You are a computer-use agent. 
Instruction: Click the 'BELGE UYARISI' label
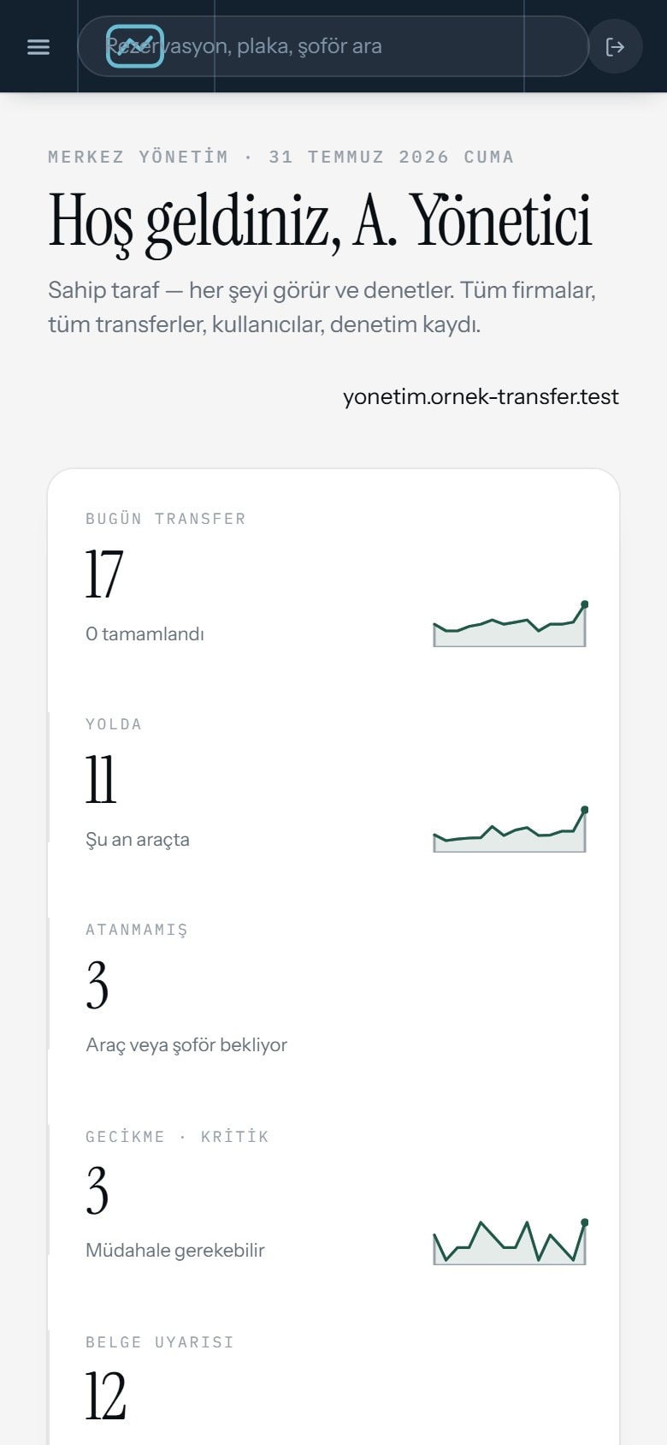160,1342
